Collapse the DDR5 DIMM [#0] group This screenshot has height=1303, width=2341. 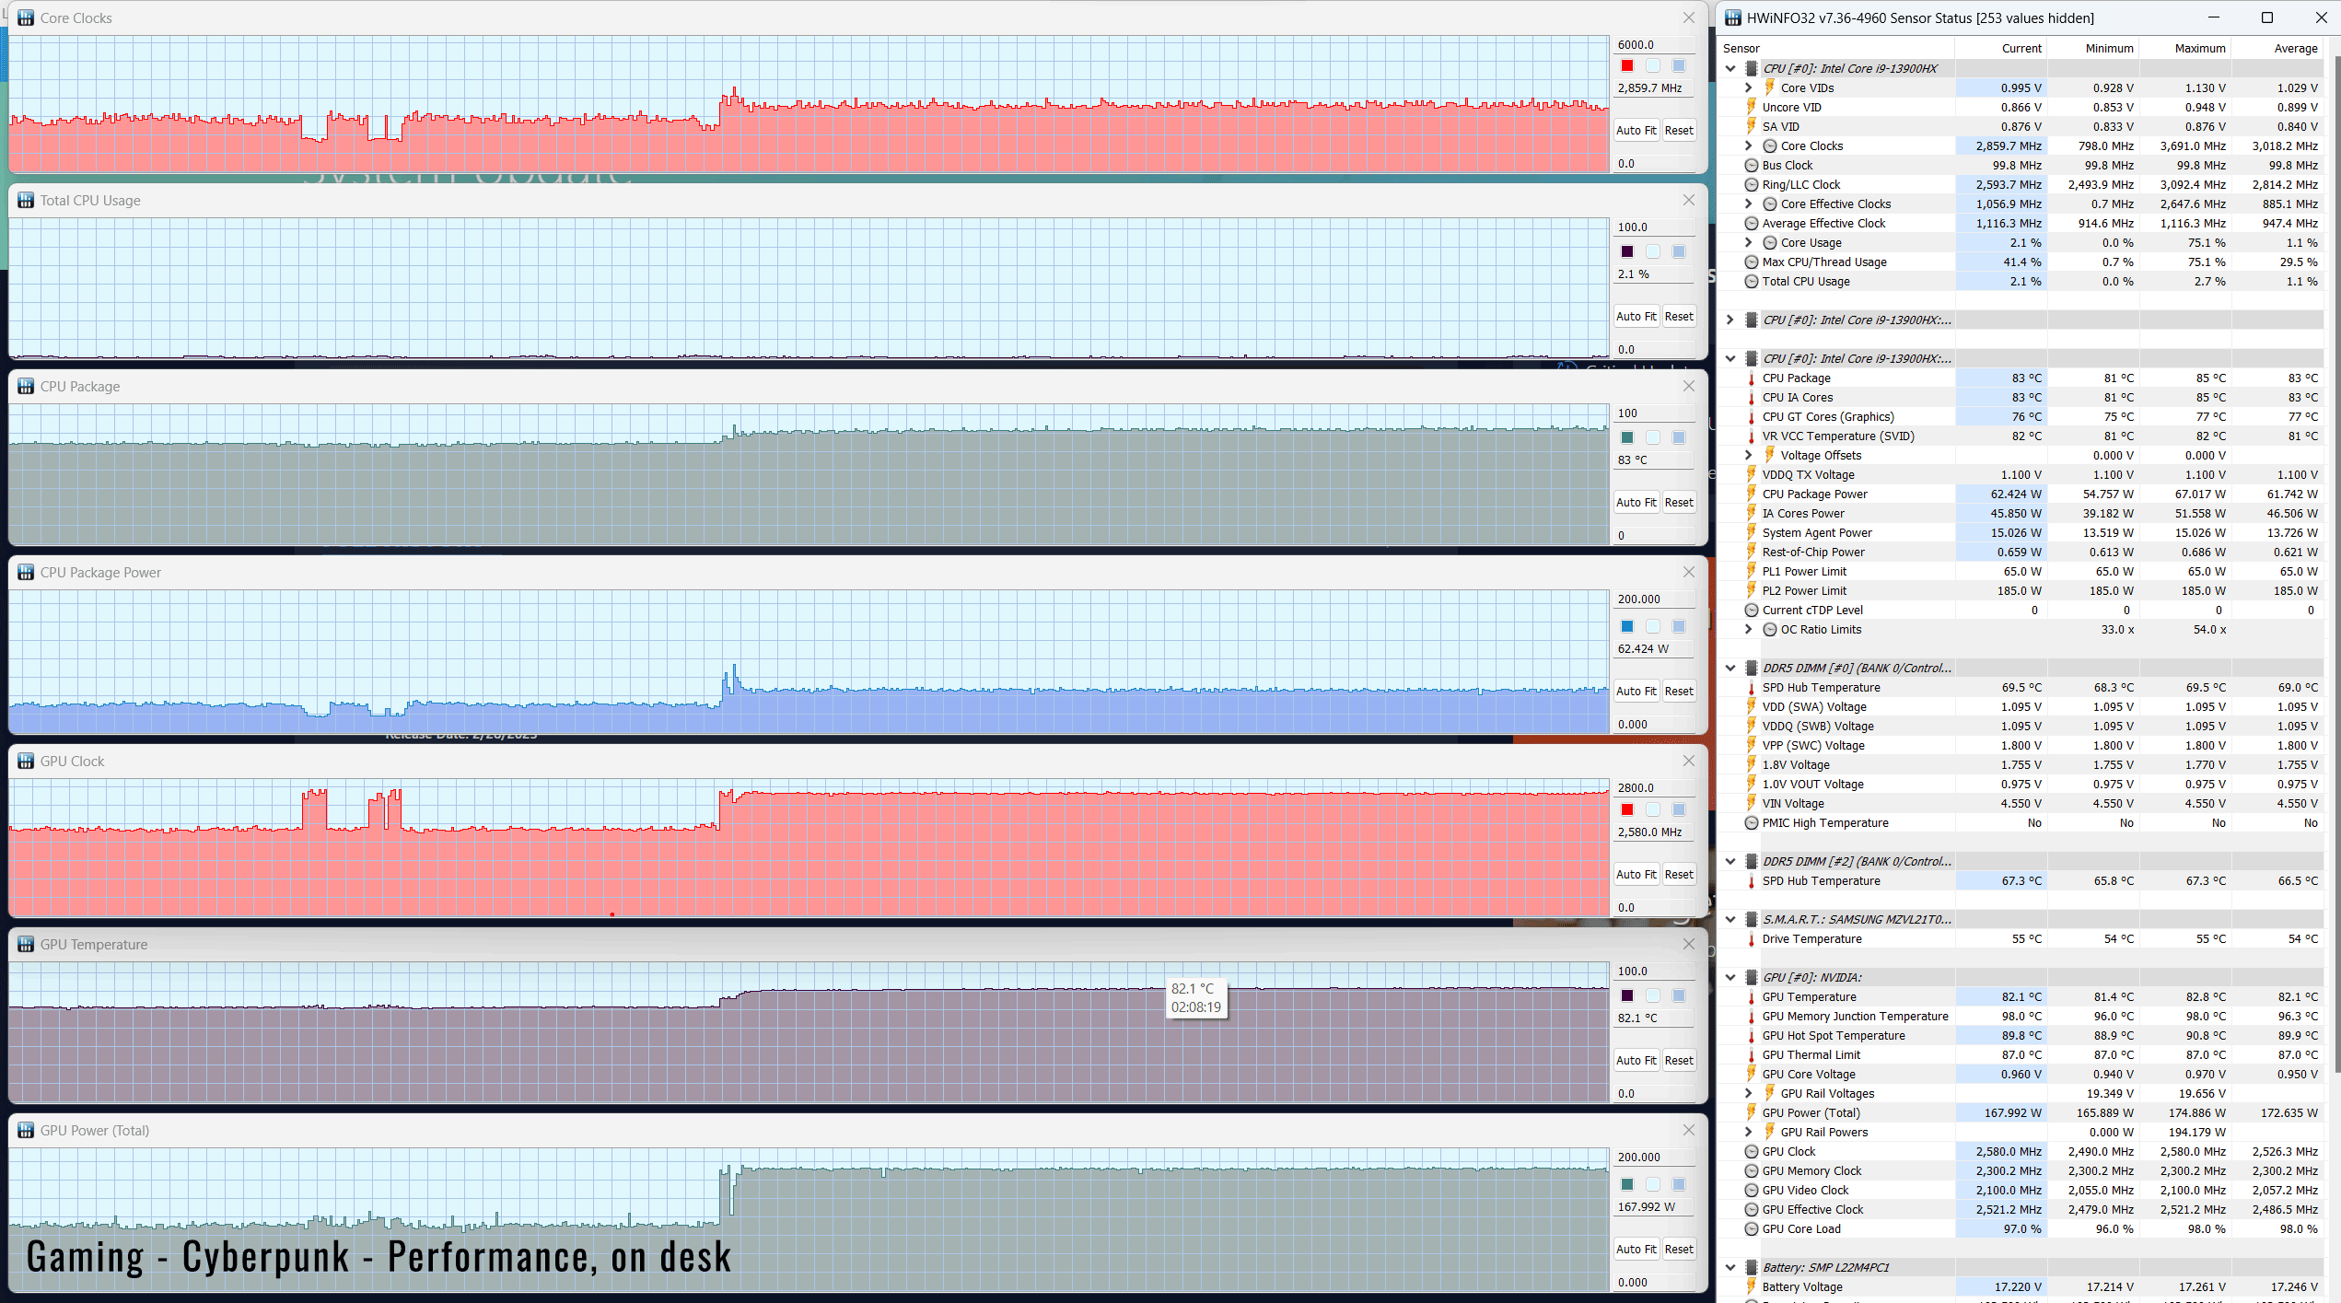(x=1730, y=668)
